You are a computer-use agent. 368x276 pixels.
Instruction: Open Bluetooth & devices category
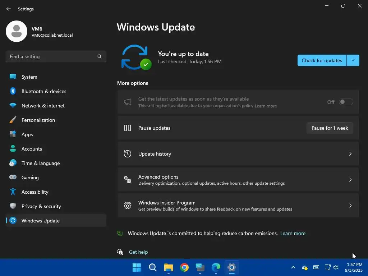point(56,91)
